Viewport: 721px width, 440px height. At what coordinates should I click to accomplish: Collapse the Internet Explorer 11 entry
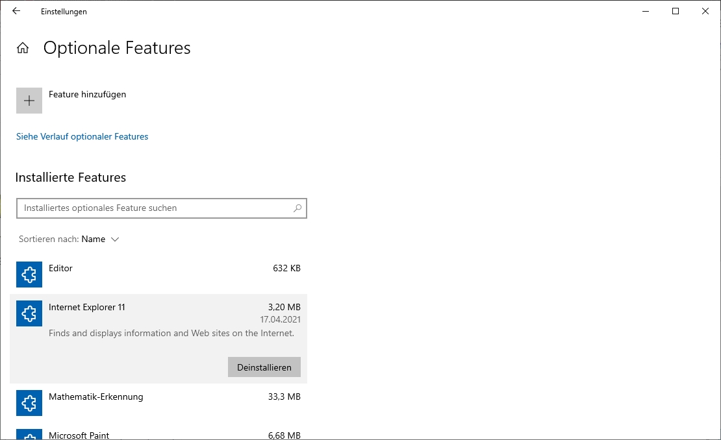point(162,308)
